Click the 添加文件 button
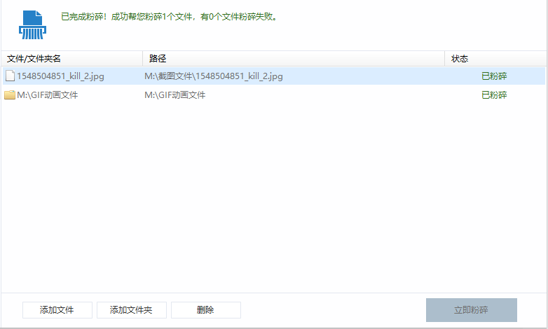 coord(57,310)
